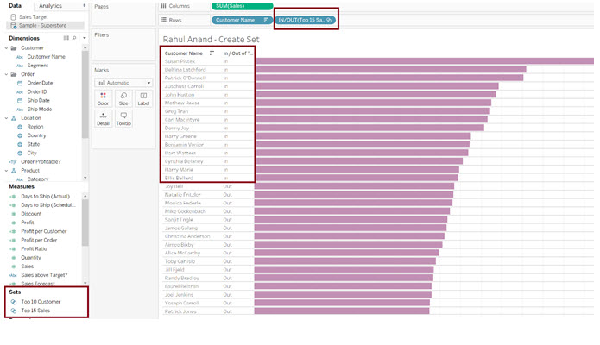The width and height of the screenshot is (600, 345).
Task: Click the Order folder icon
Action: (x=14, y=74)
